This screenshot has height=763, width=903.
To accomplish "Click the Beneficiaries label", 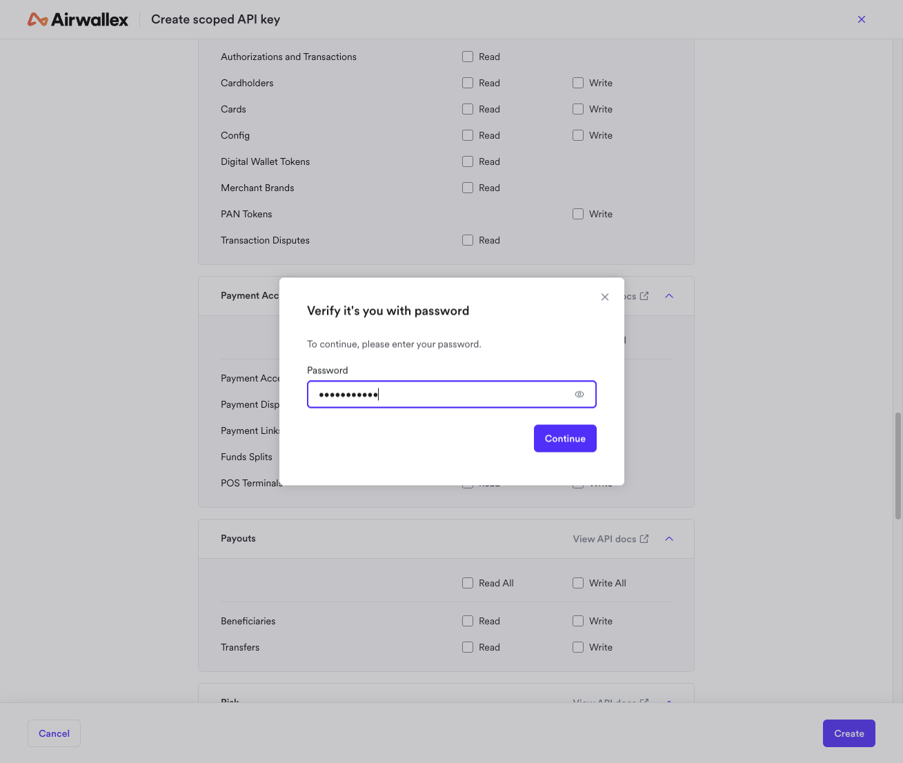I will pyautogui.click(x=248, y=621).
